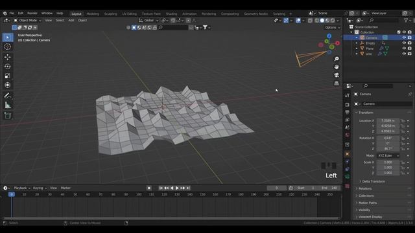Screen dimensions: 415x233
Task: Open the Object Data camera properties tab
Action: click(x=348, y=177)
